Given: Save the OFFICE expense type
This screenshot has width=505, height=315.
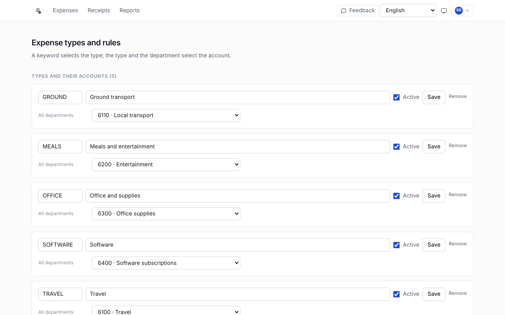Looking at the screenshot, I should [434, 196].
